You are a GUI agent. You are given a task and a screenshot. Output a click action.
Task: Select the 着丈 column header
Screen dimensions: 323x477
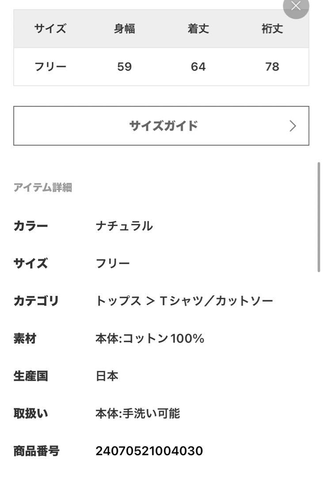(198, 29)
